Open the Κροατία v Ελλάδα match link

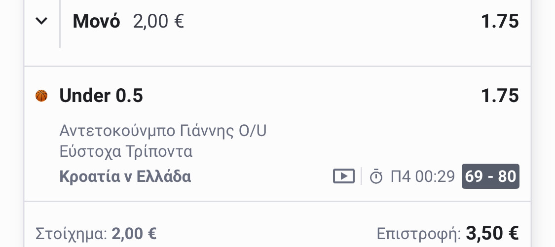125,176
